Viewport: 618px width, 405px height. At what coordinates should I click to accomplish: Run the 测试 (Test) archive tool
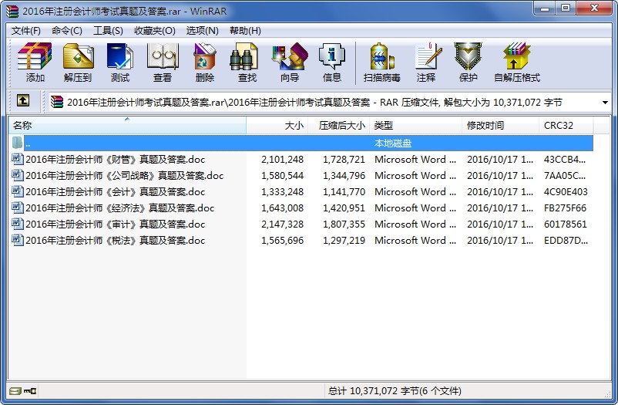119,62
